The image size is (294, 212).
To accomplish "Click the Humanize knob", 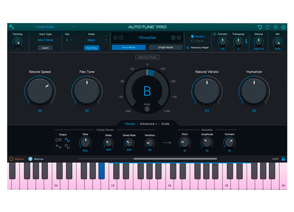I will coord(254,91).
